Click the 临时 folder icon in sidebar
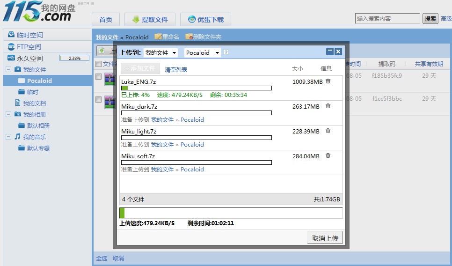 pos(22,92)
